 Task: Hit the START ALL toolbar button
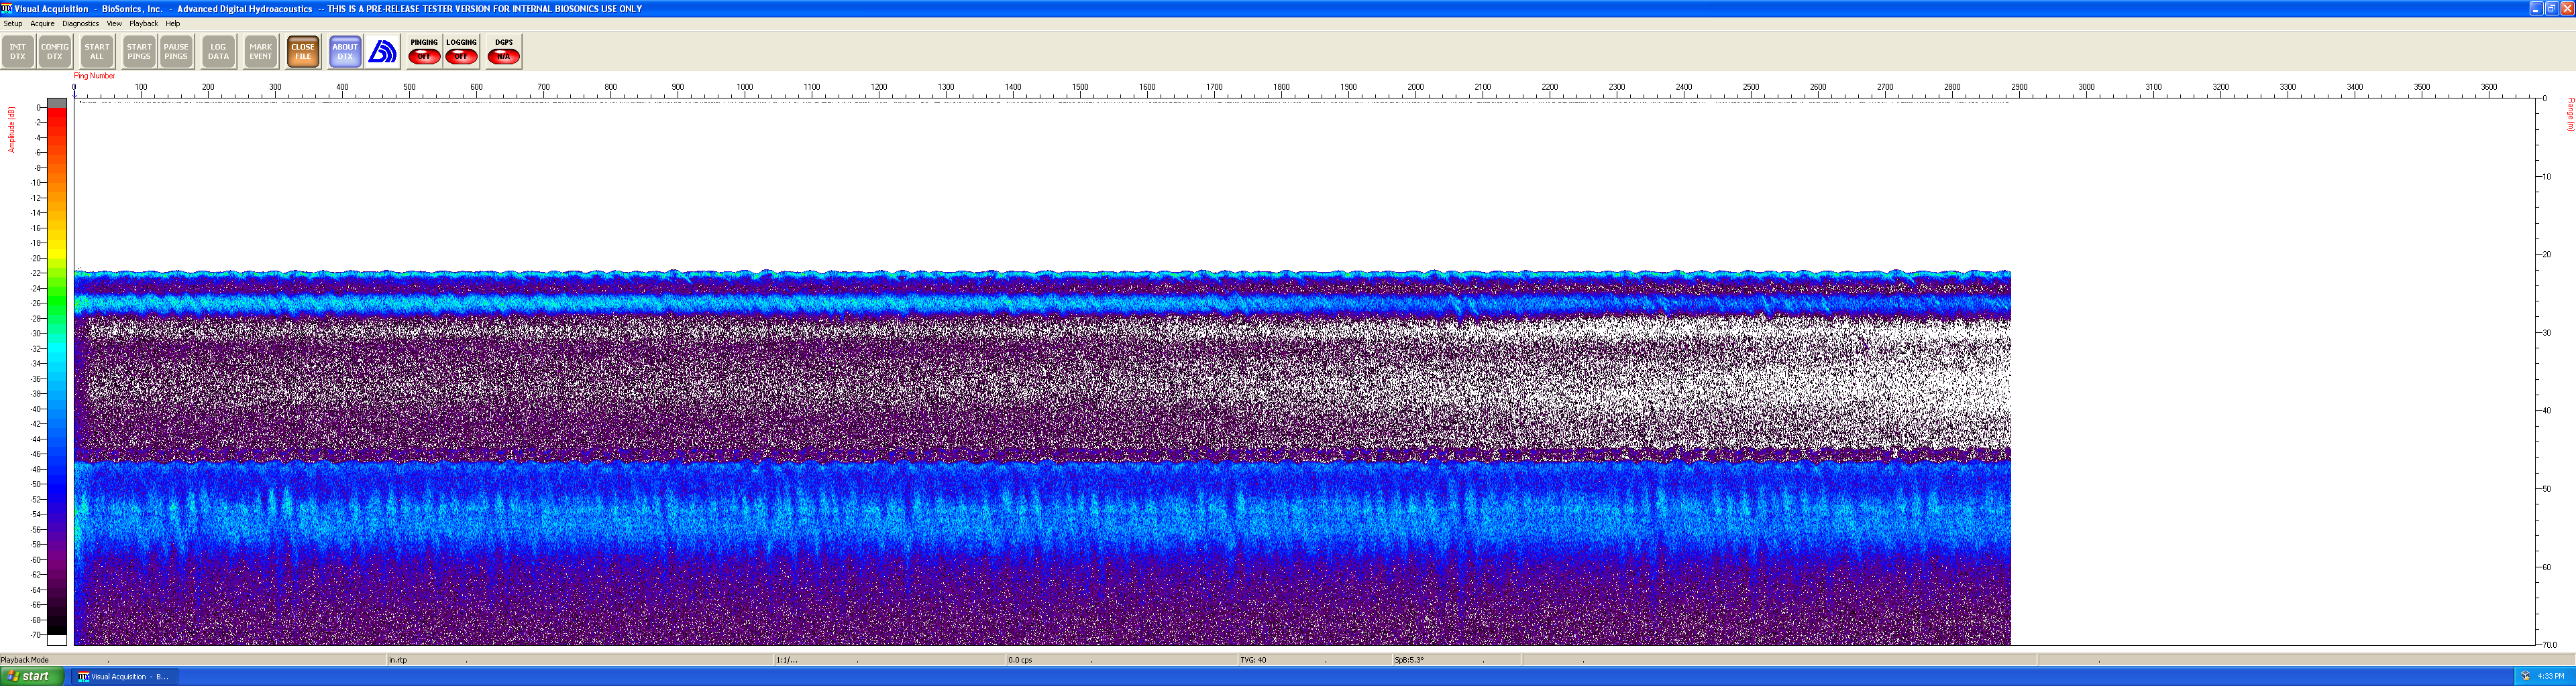97,52
